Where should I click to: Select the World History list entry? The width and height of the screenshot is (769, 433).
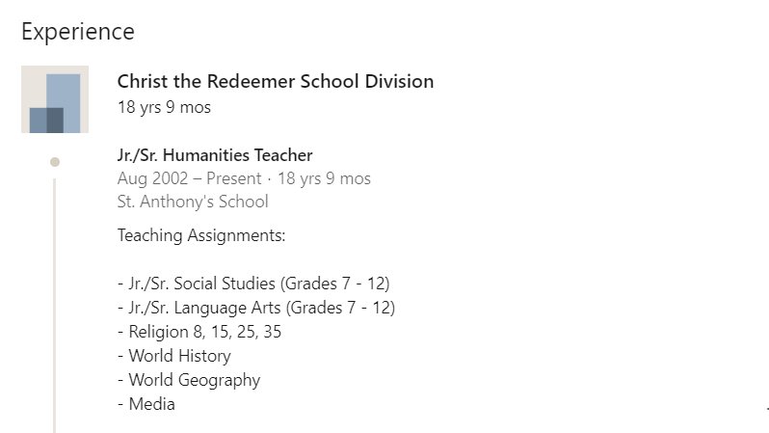pos(174,356)
